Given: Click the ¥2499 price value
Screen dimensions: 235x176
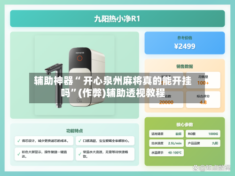Looking at the screenshot, I should click(x=185, y=46).
